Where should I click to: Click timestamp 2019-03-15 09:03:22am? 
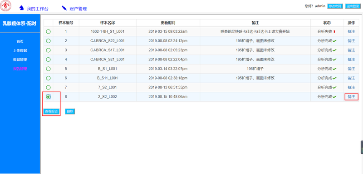(168, 31)
